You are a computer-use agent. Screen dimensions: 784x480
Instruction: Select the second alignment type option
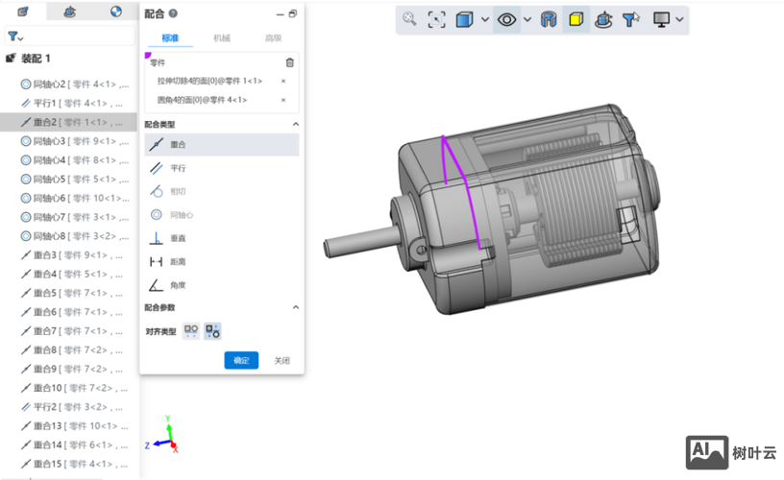click(213, 330)
